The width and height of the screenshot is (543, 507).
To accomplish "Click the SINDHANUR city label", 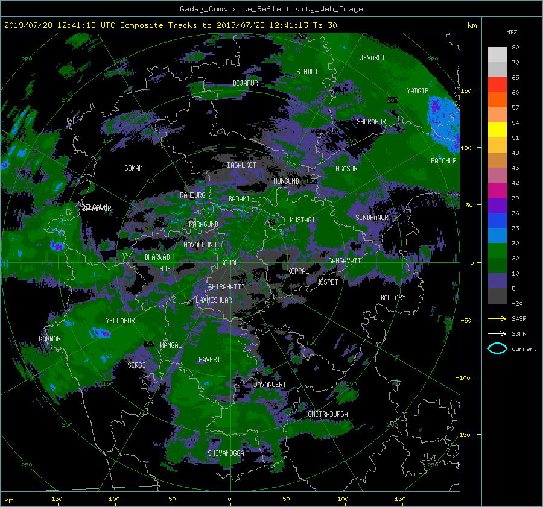I will coord(372,218).
